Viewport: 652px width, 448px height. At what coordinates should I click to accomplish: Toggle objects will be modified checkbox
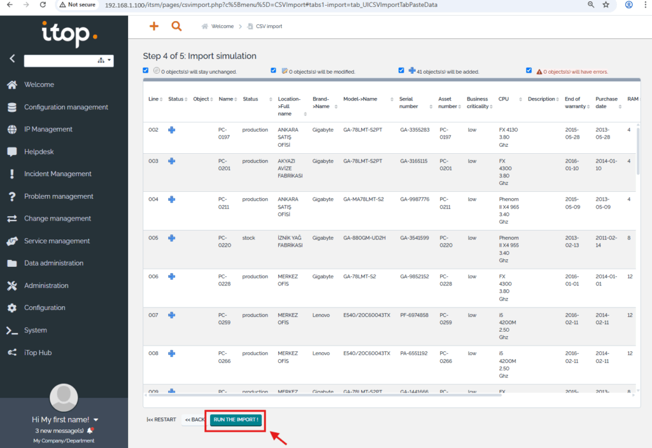coord(274,71)
